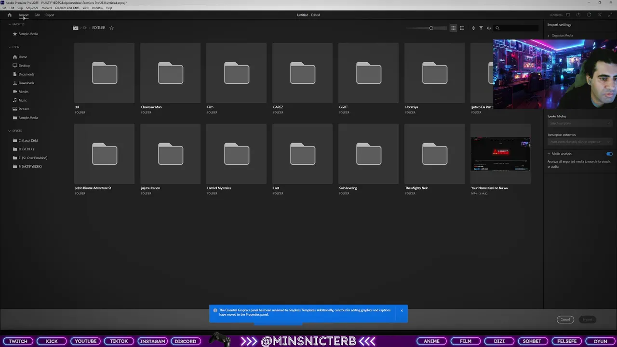Click the LEARNING workspace link
The image size is (617, 347).
coord(556,15)
